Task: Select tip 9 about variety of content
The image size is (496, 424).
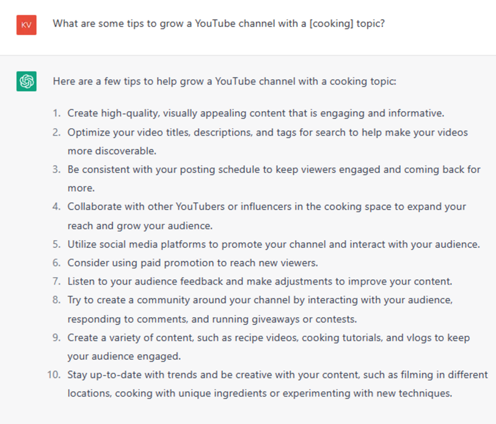Action: pyautogui.click(x=268, y=347)
